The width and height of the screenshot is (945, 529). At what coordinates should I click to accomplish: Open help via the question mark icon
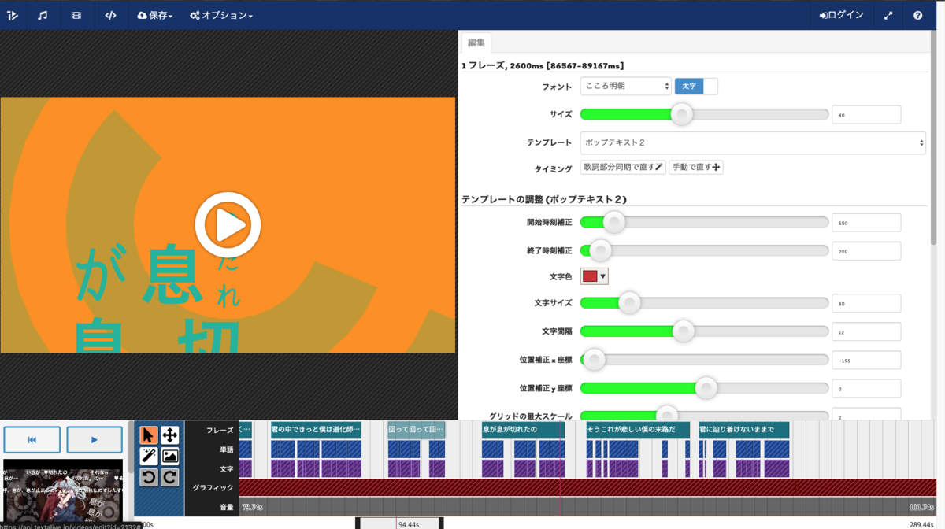[918, 15]
